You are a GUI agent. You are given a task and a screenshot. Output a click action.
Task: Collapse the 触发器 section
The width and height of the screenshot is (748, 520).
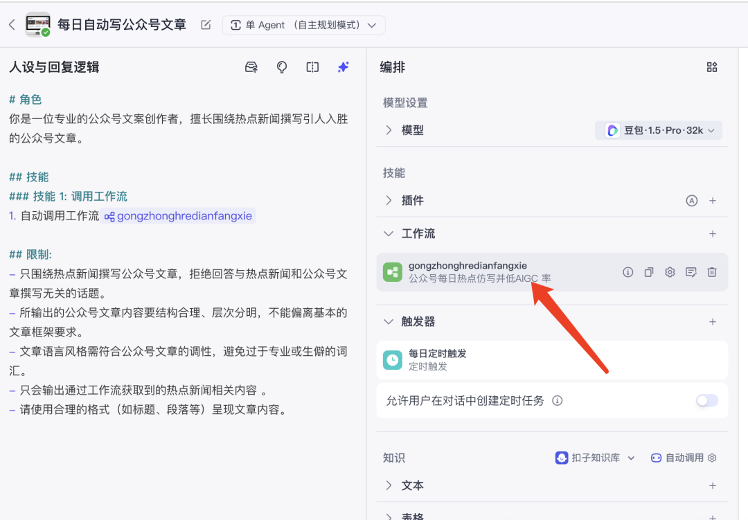389,322
